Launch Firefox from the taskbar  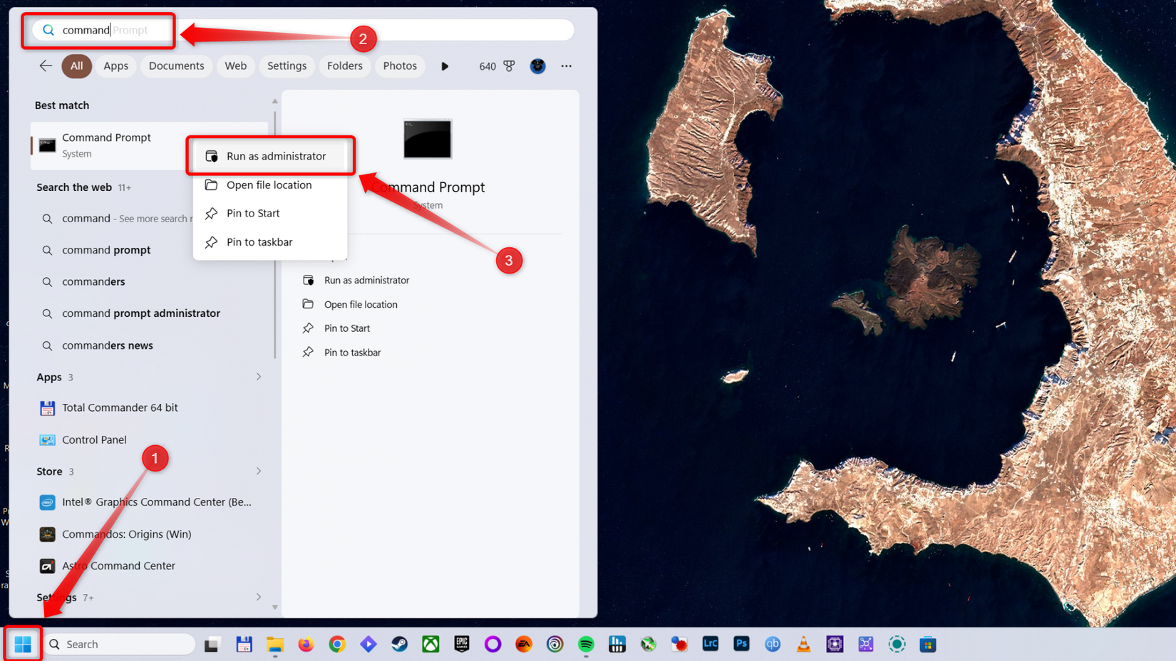306,644
